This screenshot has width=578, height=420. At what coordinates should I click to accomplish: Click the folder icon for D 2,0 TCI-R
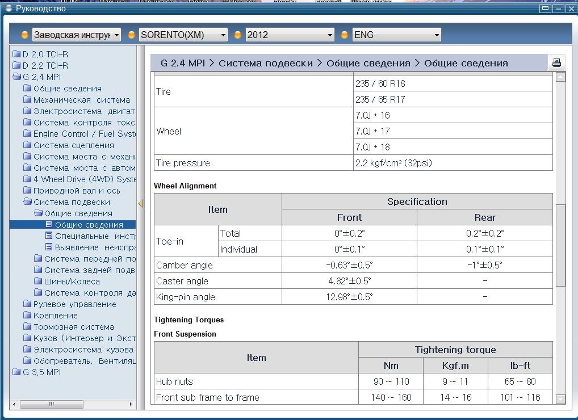point(16,54)
